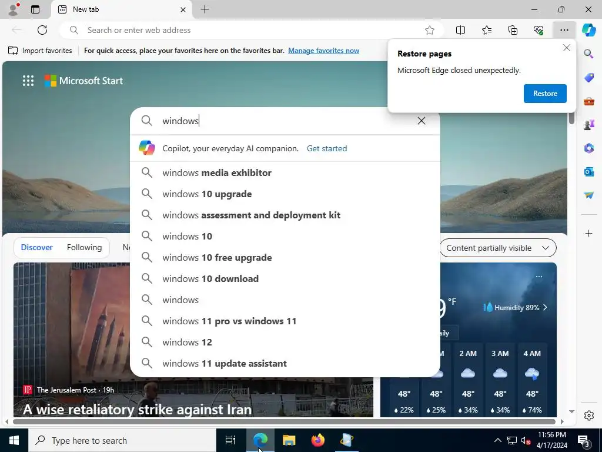The width and height of the screenshot is (602, 452).
Task: Customize sidebar with plus icon
Action: coord(588,233)
